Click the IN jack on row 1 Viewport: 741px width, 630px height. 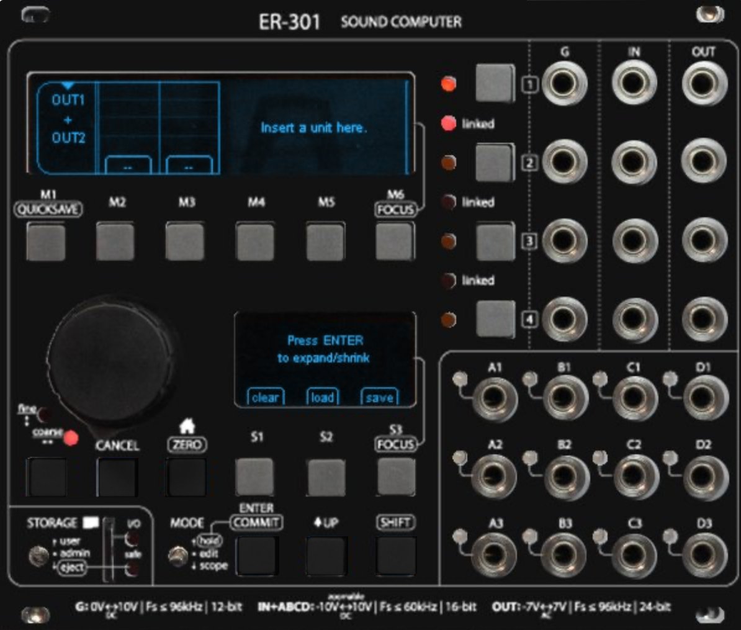[x=634, y=84]
